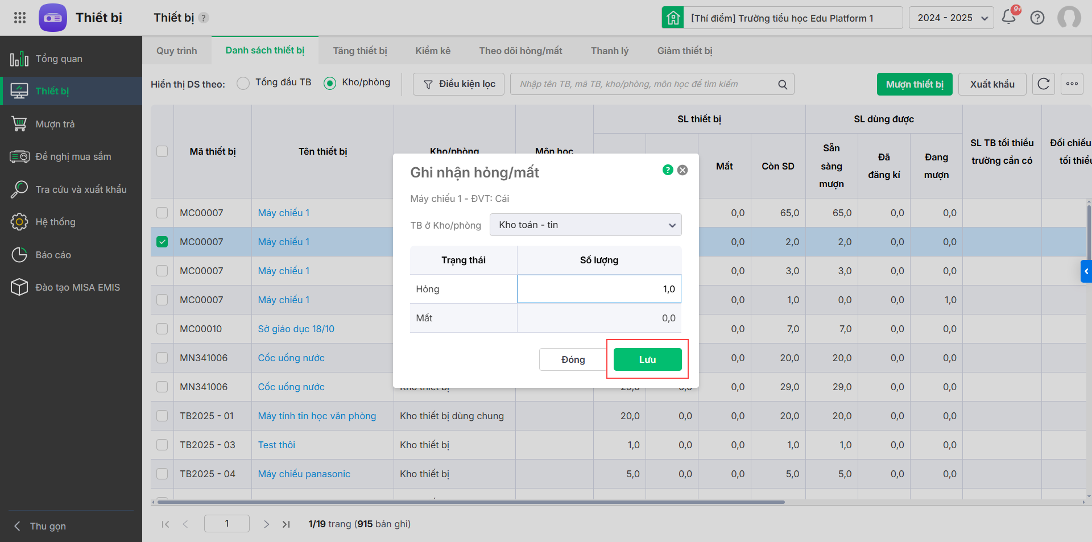The width and height of the screenshot is (1092, 542).
Task: Open the notifications bell
Action: coord(1009,17)
